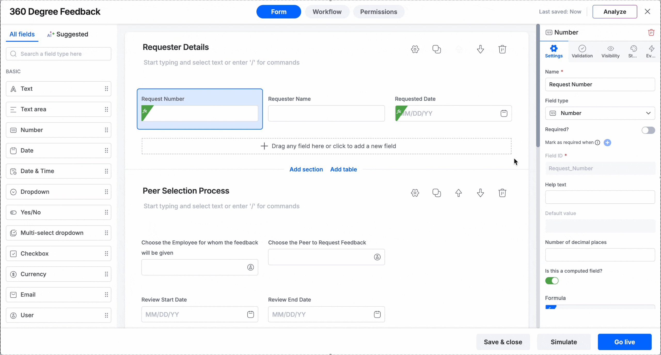The image size is (661, 355).
Task: Open the Visibility settings tab
Action: [x=610, y=51]
